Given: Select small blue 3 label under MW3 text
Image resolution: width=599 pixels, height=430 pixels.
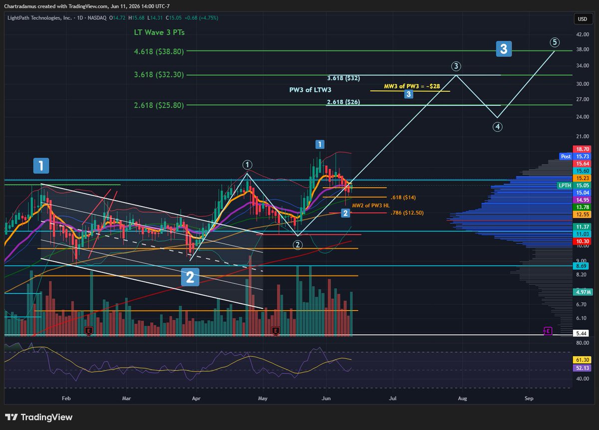Looking at the screenshot, I should [408, 94].
